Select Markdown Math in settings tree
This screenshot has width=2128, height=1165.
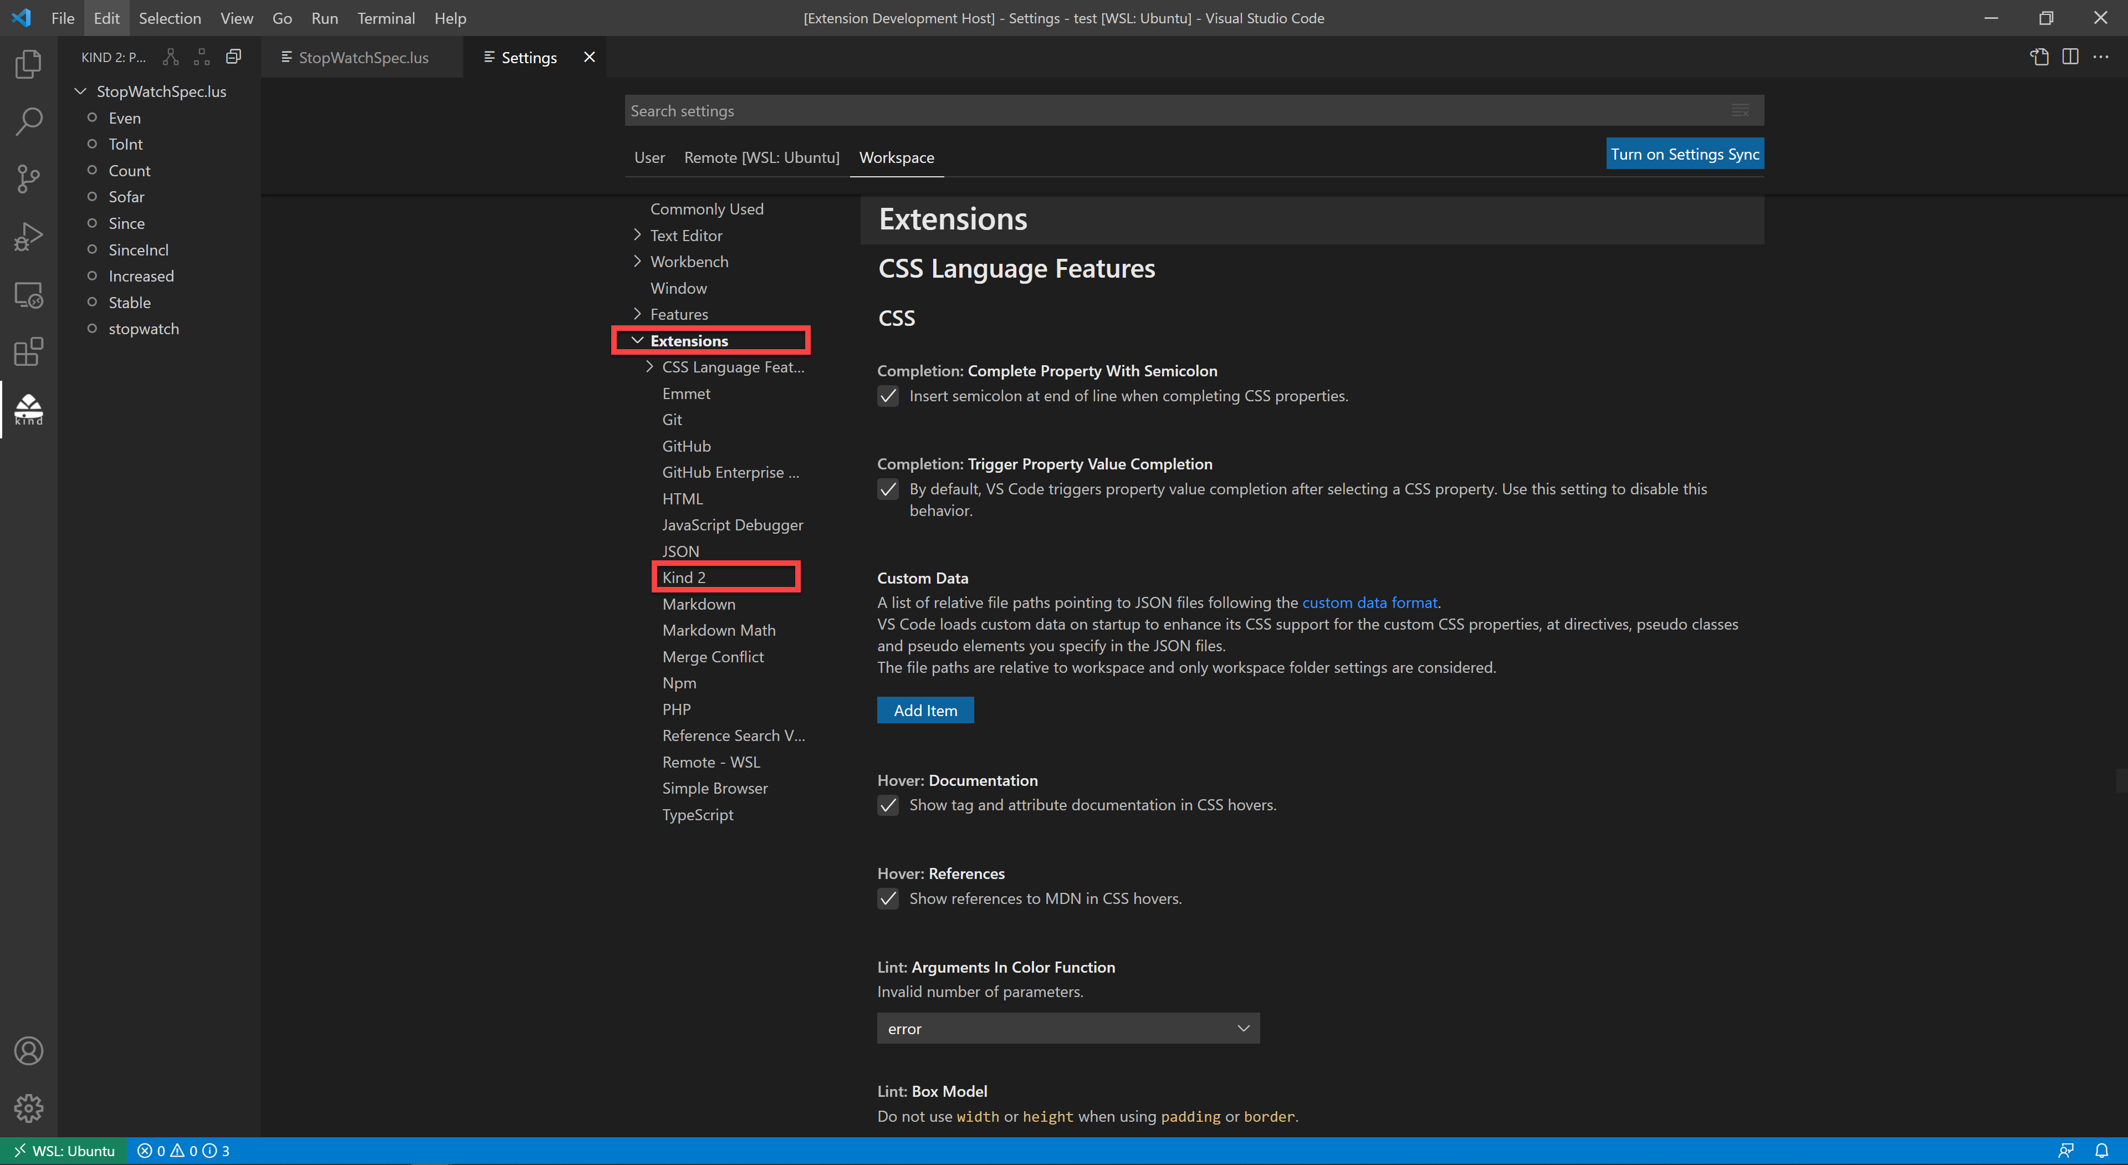(x=719, y=630)
